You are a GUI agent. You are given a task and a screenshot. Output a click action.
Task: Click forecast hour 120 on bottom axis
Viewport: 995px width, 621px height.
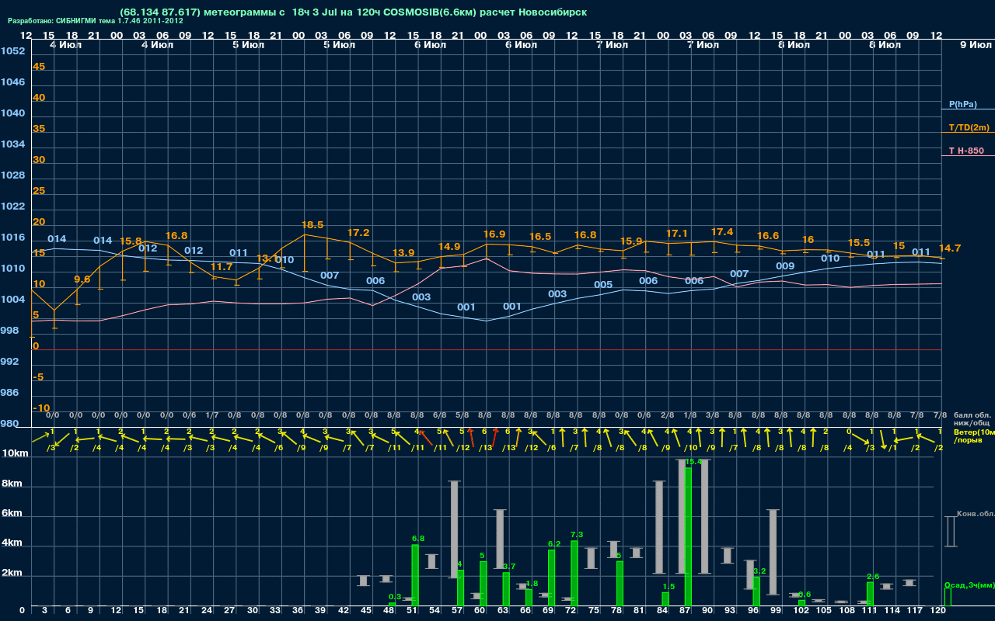pyautogui.click(x=938, y=611)
